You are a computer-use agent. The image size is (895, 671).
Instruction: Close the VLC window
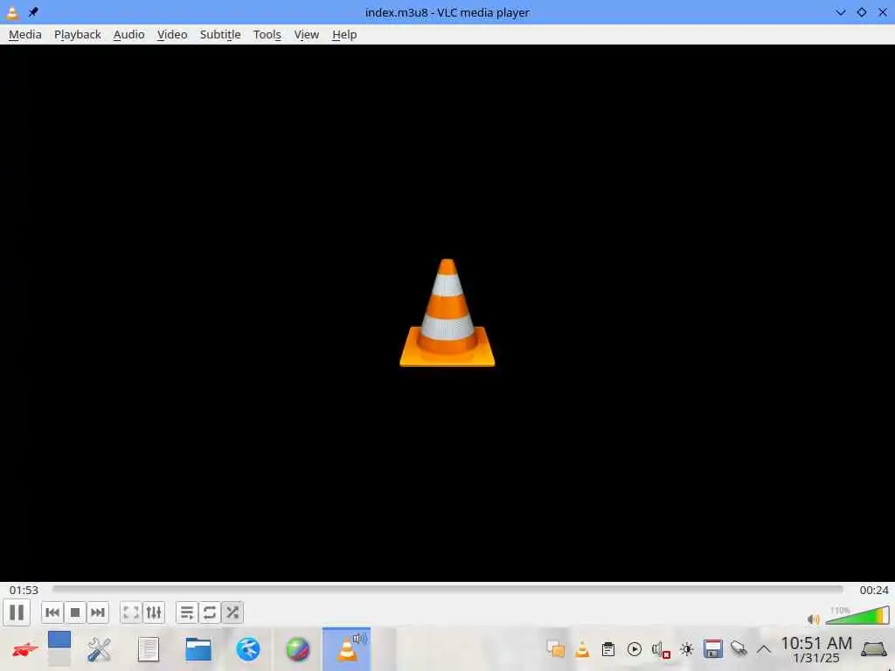(883, 12)
